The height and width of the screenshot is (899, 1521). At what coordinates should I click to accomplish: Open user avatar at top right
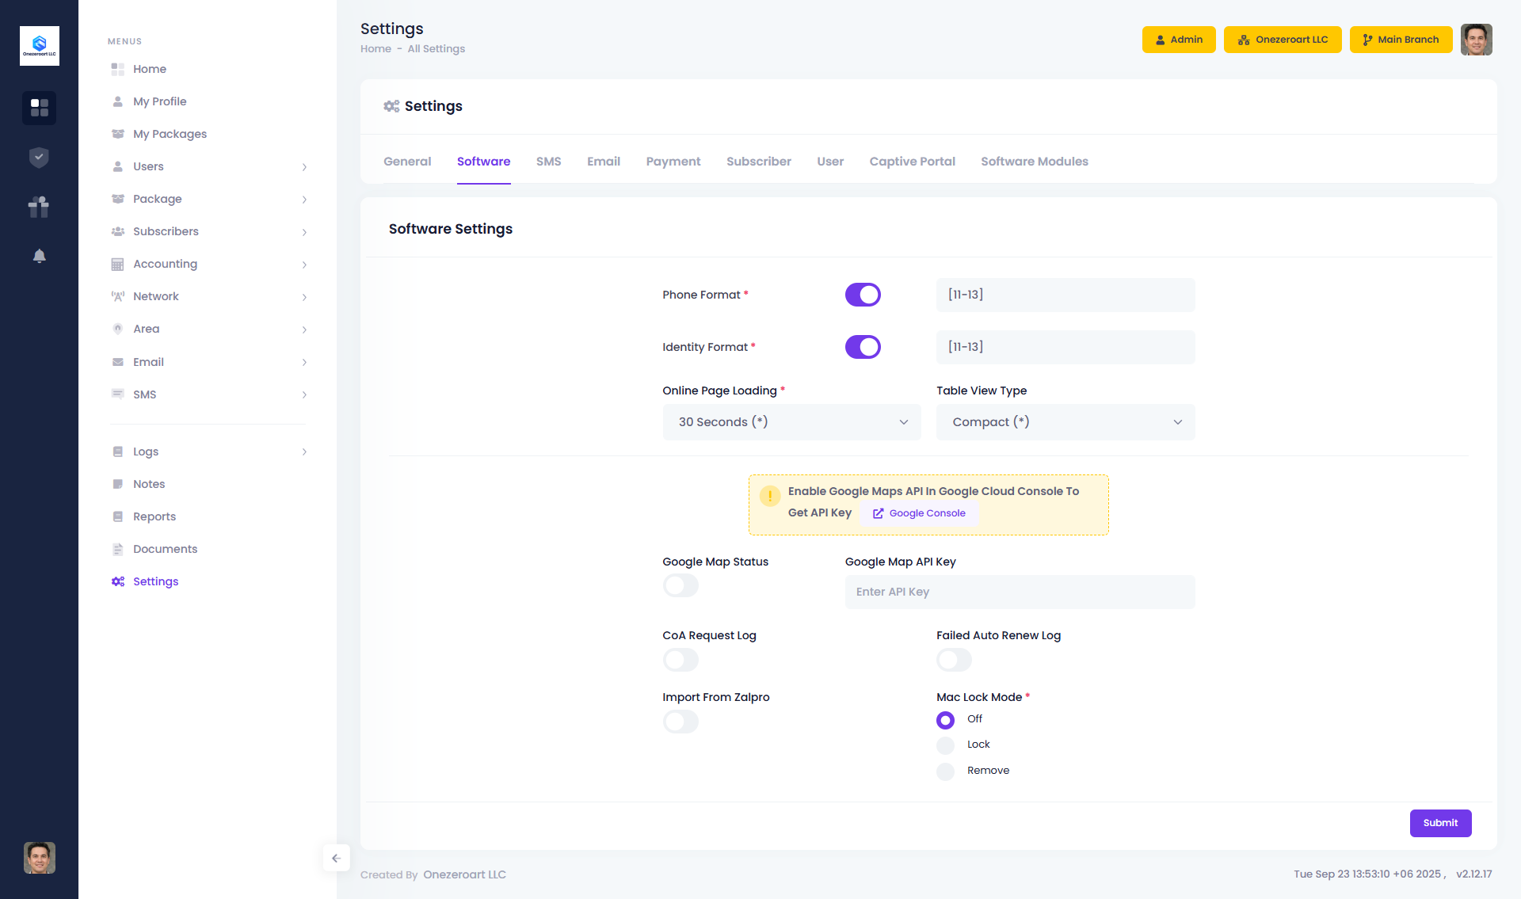pos(1476,40)
